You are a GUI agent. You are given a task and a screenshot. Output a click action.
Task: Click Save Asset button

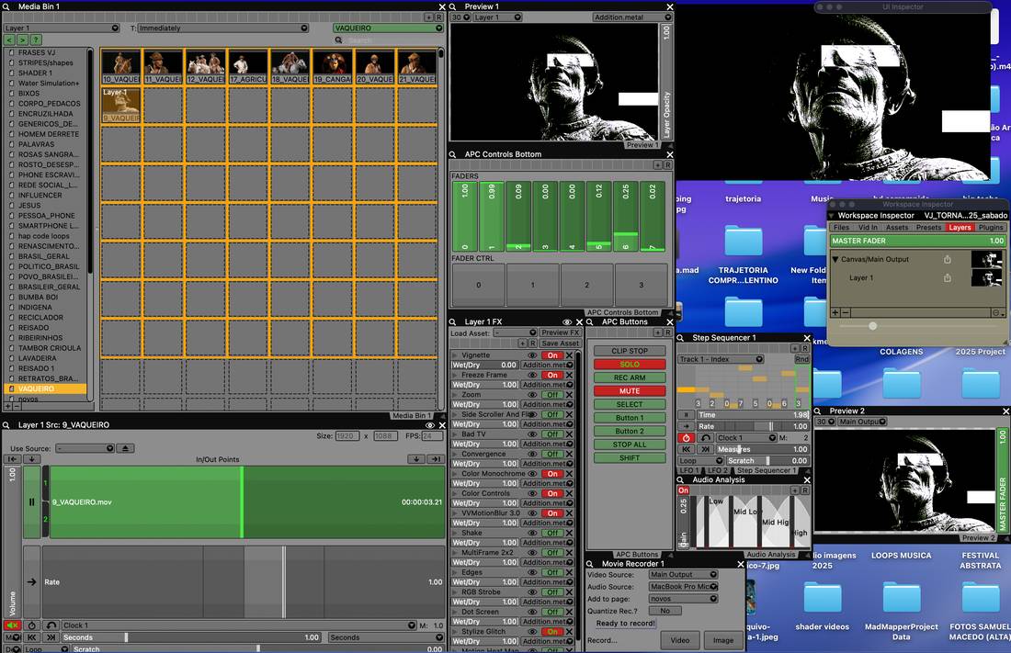[x=560, y=343]
